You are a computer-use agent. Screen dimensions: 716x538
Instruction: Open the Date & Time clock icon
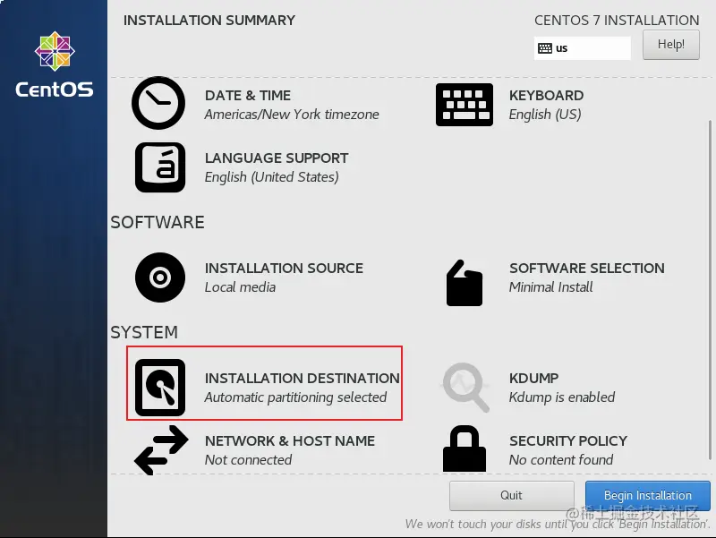click(158, 103)
